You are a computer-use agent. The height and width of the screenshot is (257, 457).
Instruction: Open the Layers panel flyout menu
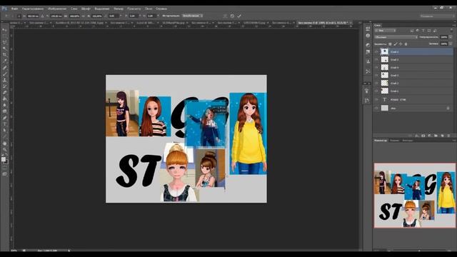(x=453, y=25)
